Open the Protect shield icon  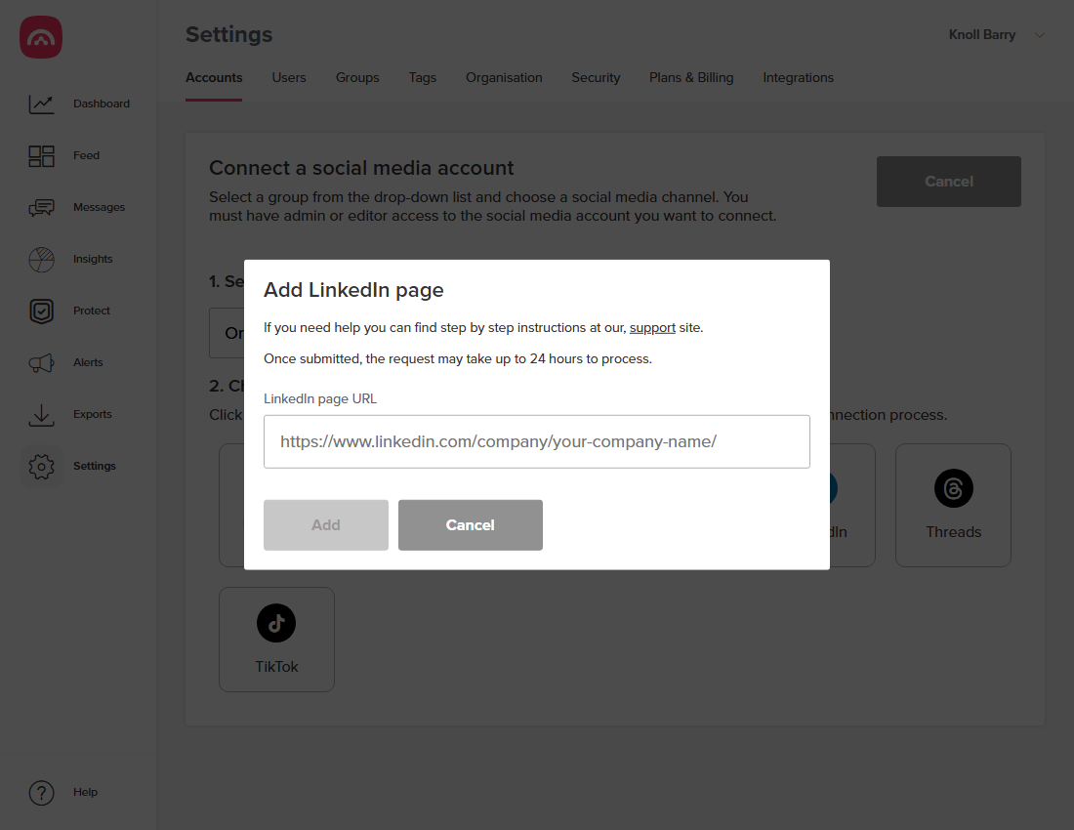pos(41,311)
